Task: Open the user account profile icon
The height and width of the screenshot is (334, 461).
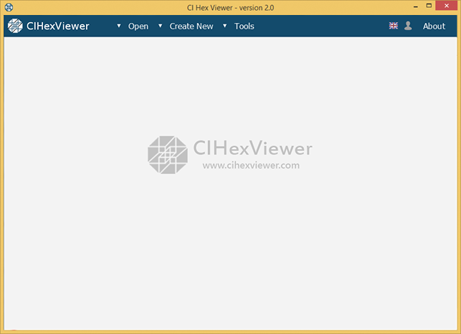Action: [x=408, y=26]
